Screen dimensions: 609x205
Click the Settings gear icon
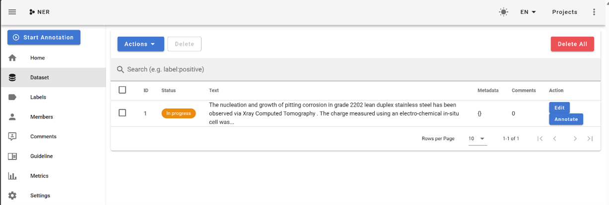pos(12,196)
